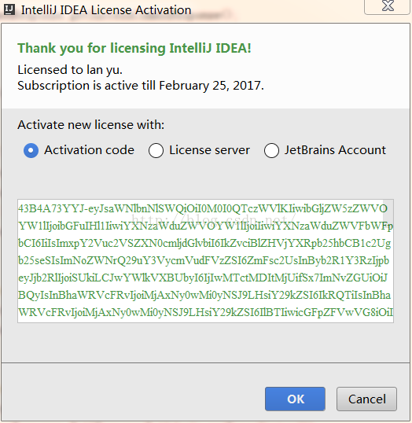412x423 pixels.
Task: Click the code line starting bCI6IiIsImxp
Action: [204, 243]
